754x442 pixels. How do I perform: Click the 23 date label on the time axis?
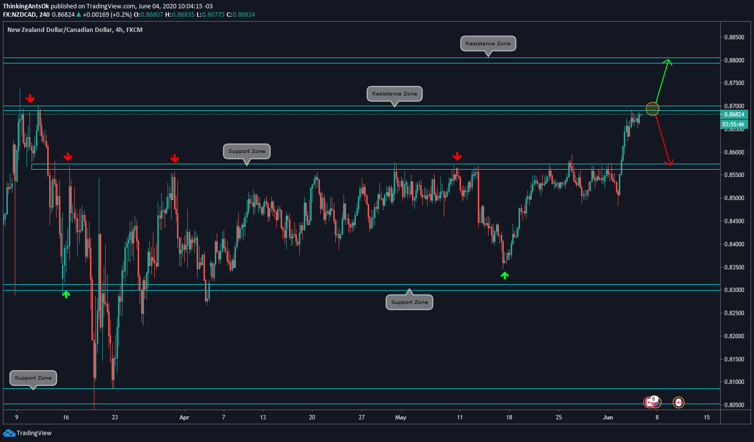coord(115,417)
